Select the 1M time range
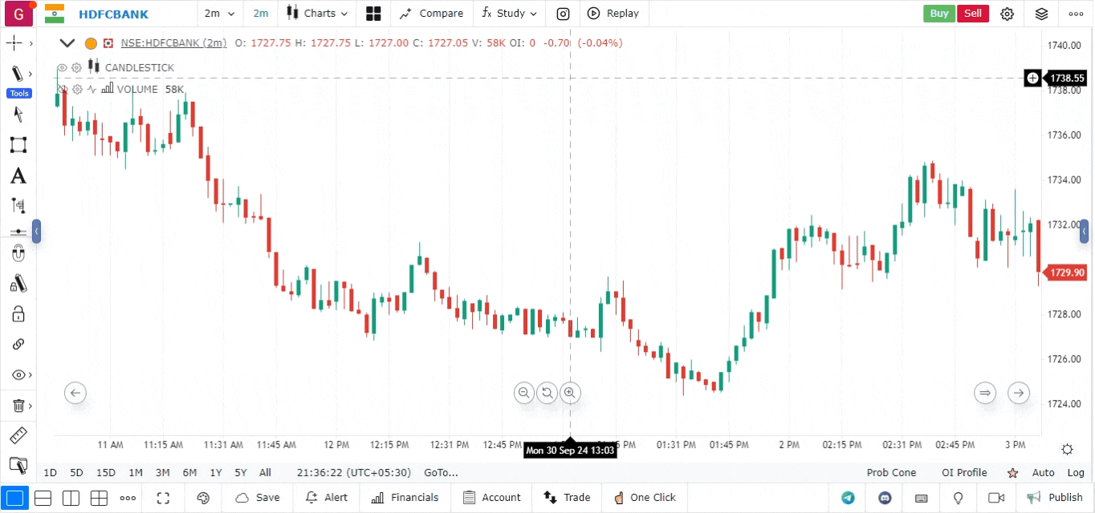Image resolution: width=1095 pixels, height=513 pixels. pos(136,473)
